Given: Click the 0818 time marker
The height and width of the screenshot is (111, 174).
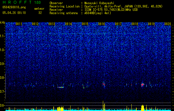Looking at the screenshot, I should [x=135, y=24].
